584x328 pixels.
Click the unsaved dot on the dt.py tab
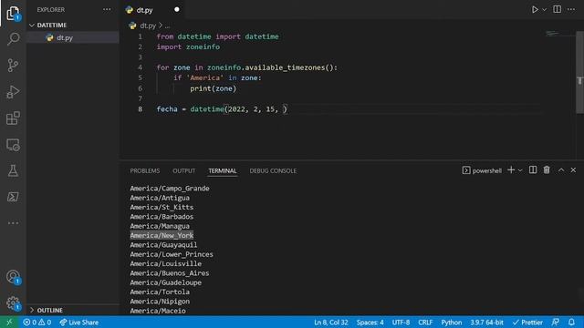(x=176, y=10)
